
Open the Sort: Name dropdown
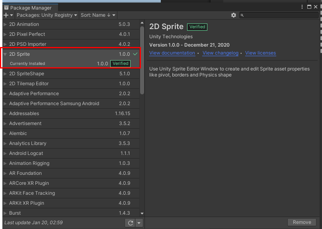pyautogui.click(x=98, y=15)
